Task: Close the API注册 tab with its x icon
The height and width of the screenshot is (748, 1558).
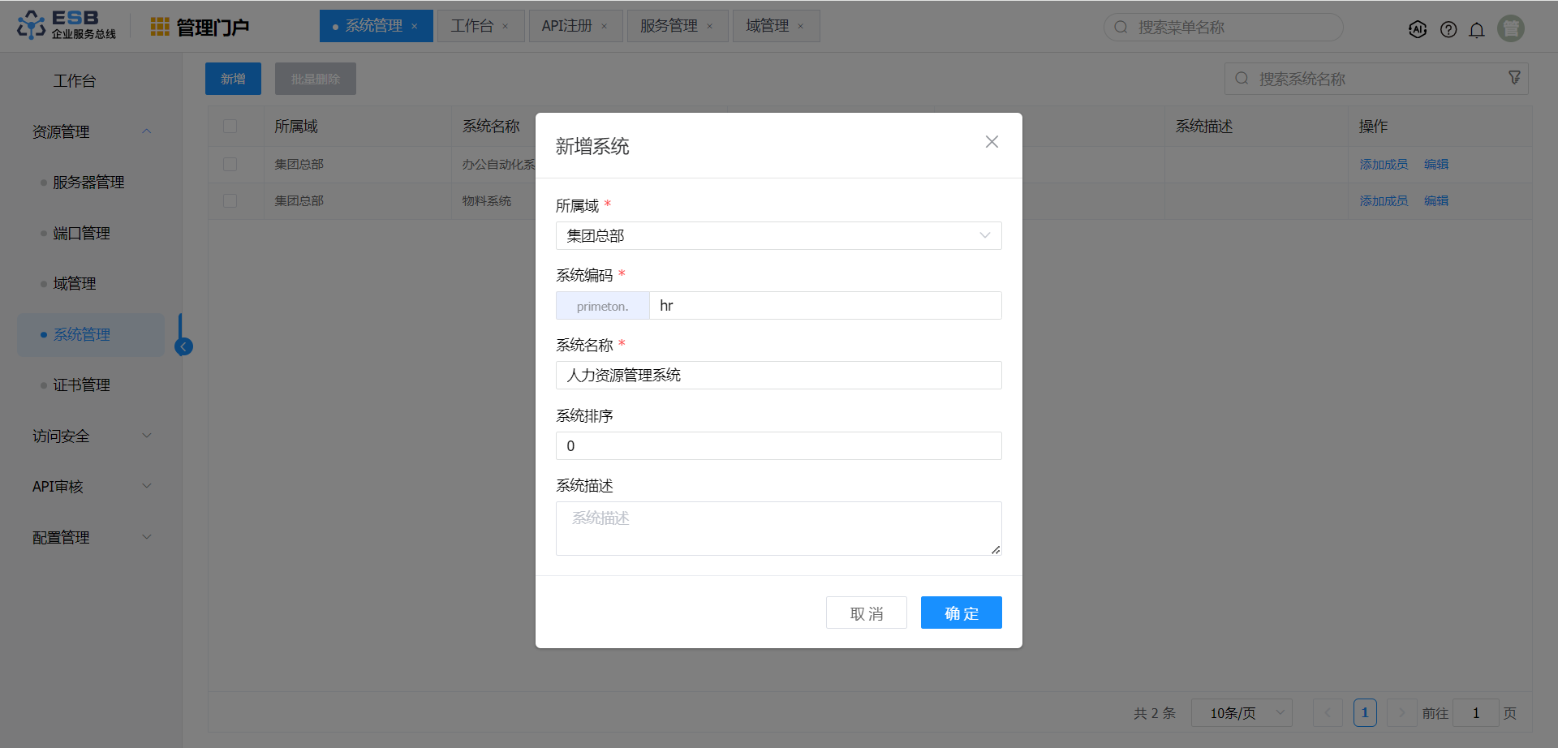Action: coord(605,27)
